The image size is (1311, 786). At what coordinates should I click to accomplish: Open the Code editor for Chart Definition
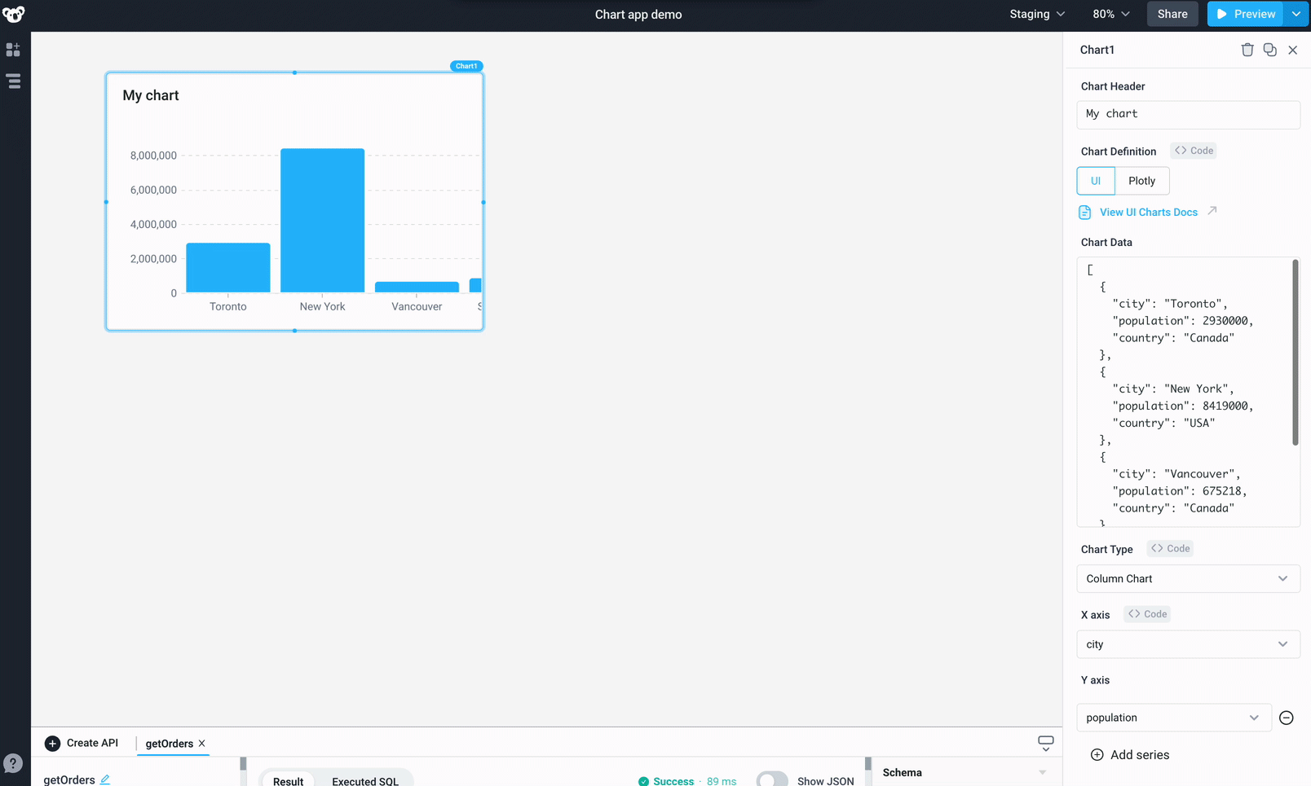pyautogui.click(x=1193, y=150)
